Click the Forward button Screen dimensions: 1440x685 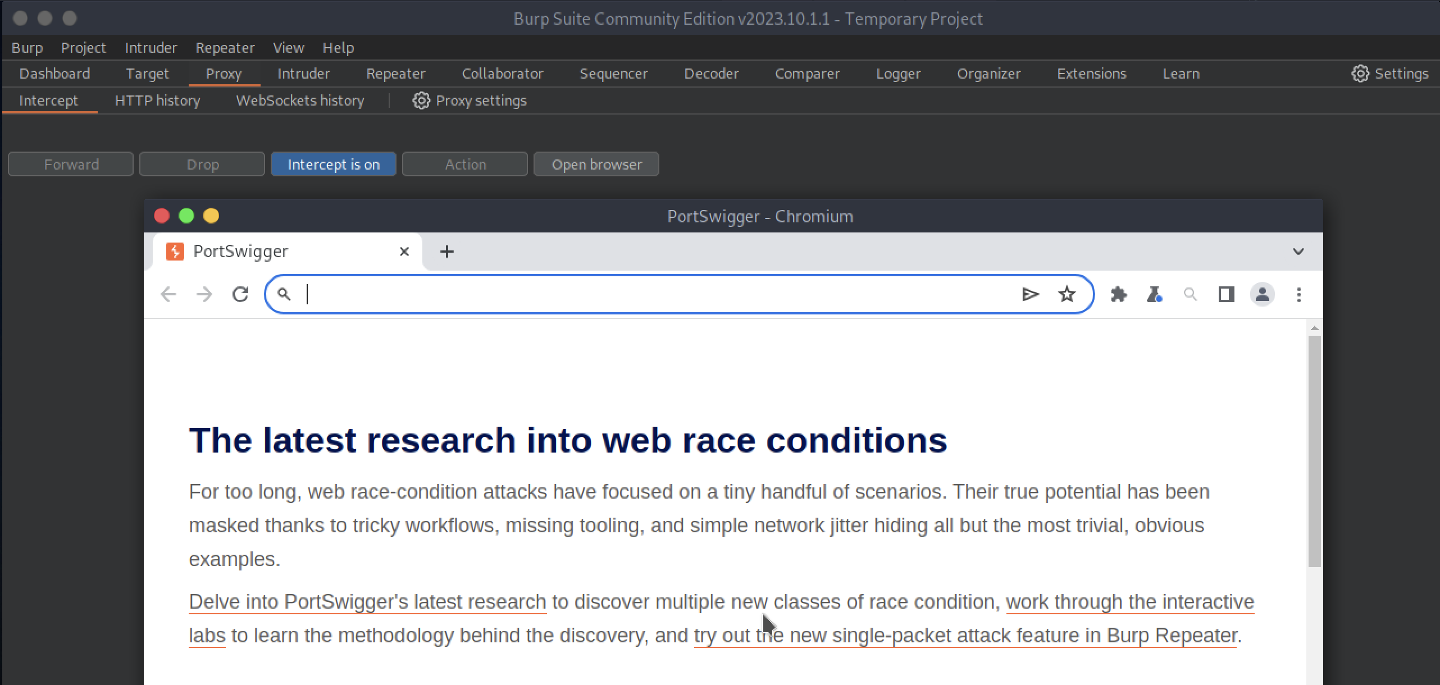71,164
